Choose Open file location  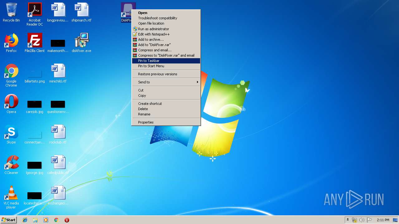click(166, 23)
